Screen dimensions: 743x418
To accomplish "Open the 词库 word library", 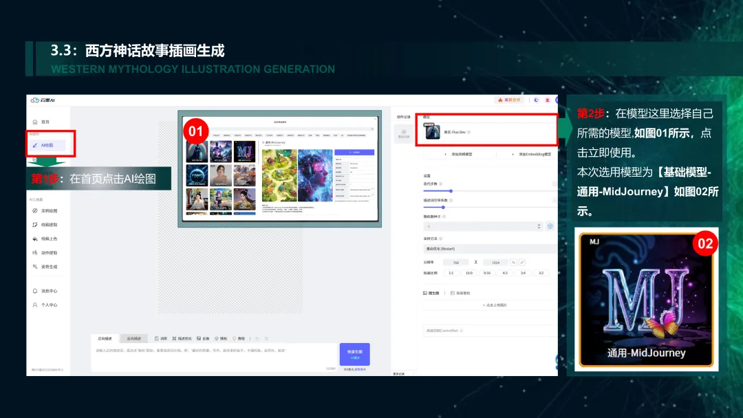I will [161, 339].
